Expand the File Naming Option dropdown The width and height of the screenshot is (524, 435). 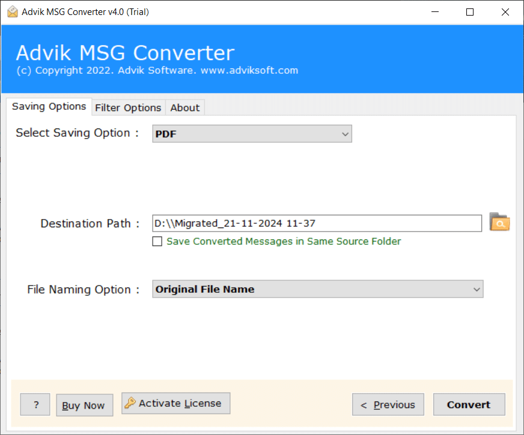pyautogui.click(x=317, y=289)
